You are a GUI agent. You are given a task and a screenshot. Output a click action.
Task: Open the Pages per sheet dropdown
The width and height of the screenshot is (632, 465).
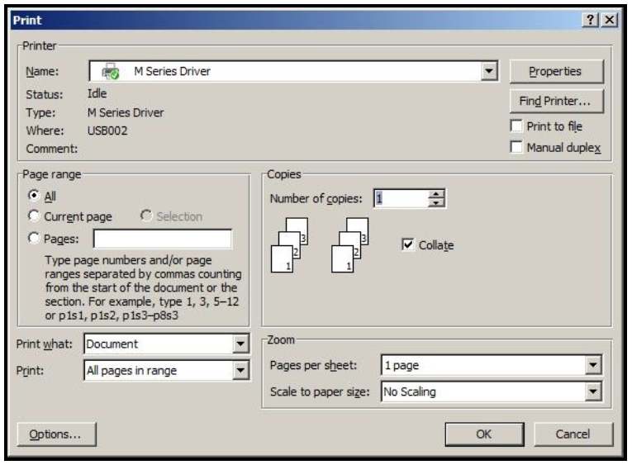[x=593, y=365]
